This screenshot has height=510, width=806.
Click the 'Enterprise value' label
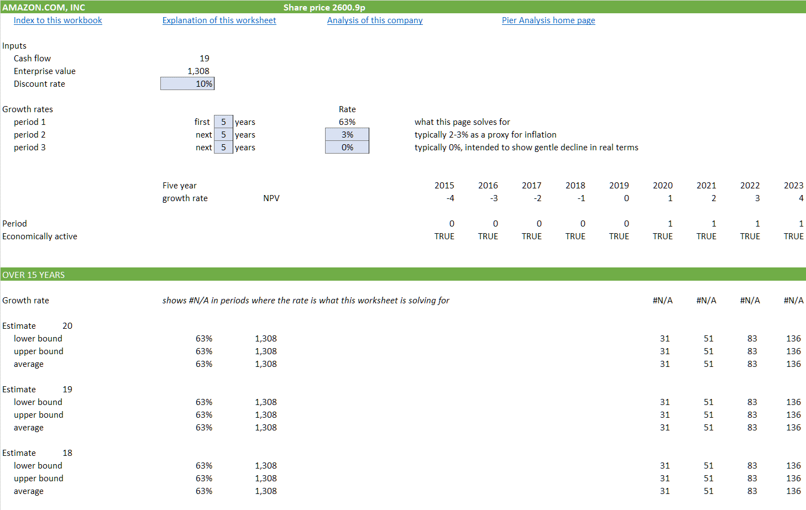[x=45, y=71]
